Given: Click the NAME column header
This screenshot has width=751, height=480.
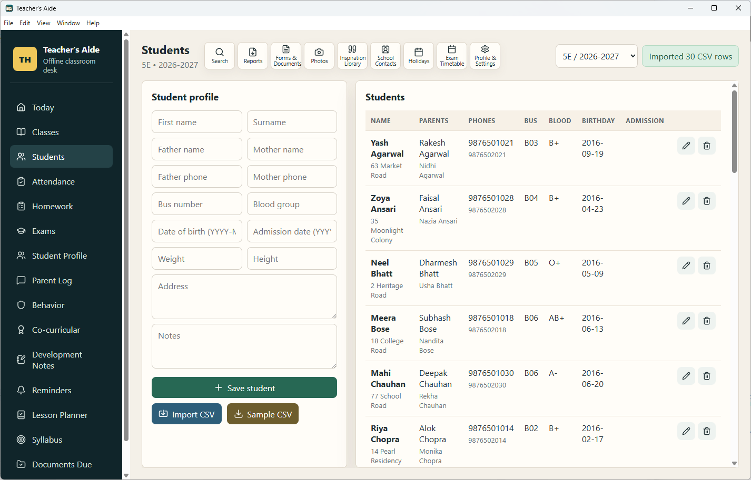Looking at the screenshot, I should 381,120.
